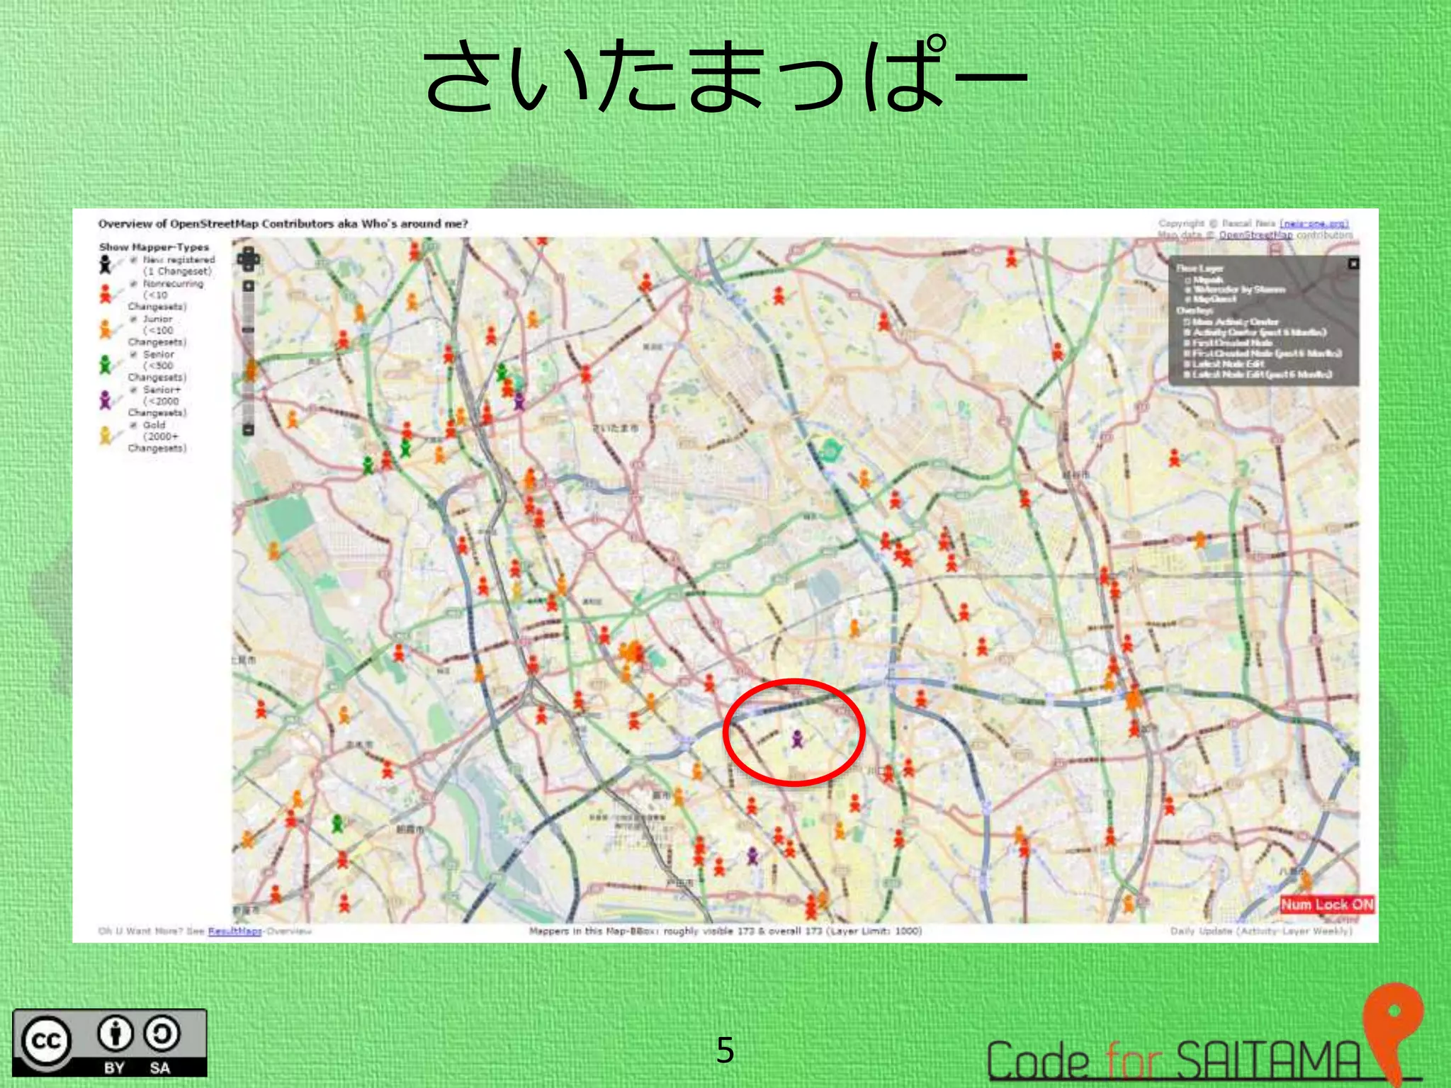
Task: Click the さいたま市 city label on map
Action: (x=615, y=429)
